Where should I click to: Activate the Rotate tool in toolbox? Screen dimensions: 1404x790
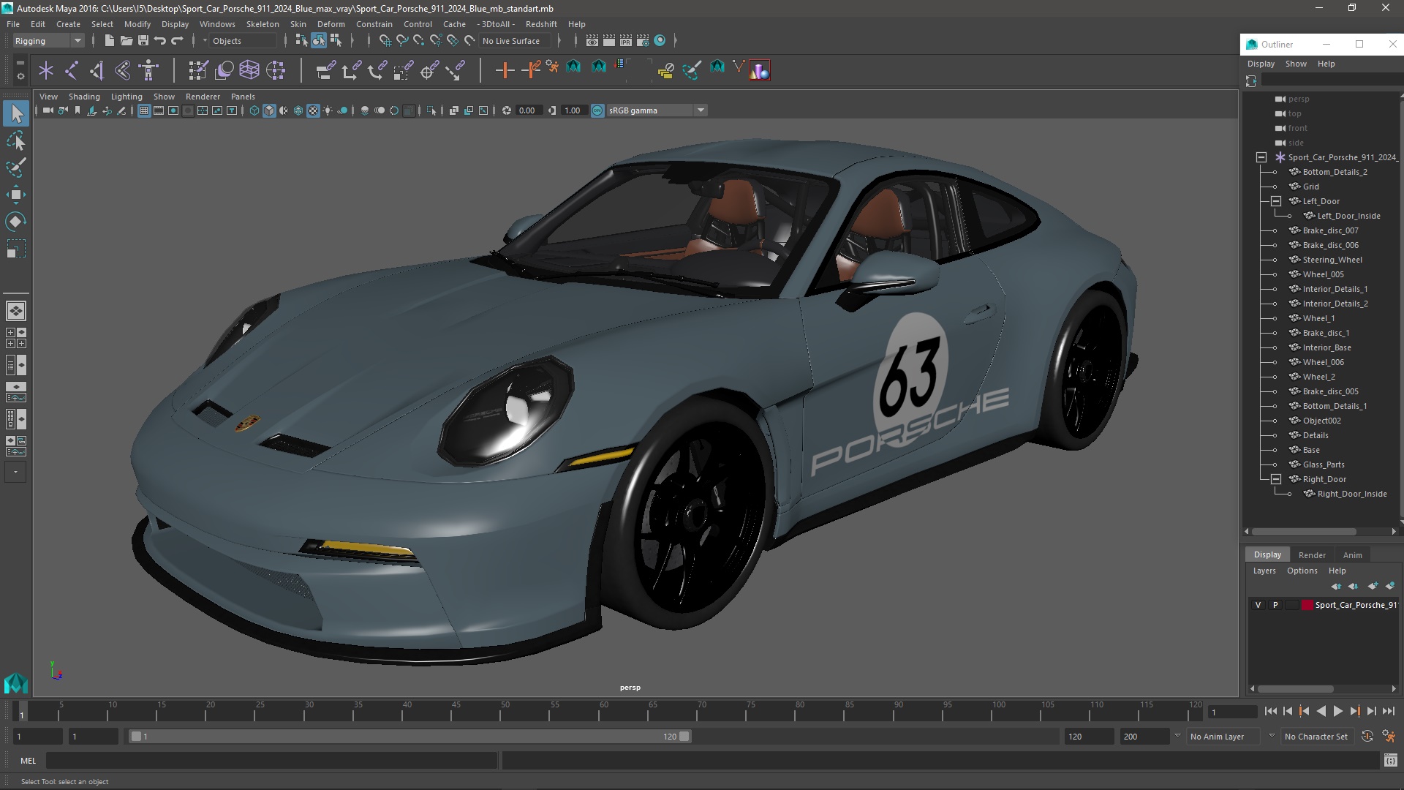[x=16, y=221]
